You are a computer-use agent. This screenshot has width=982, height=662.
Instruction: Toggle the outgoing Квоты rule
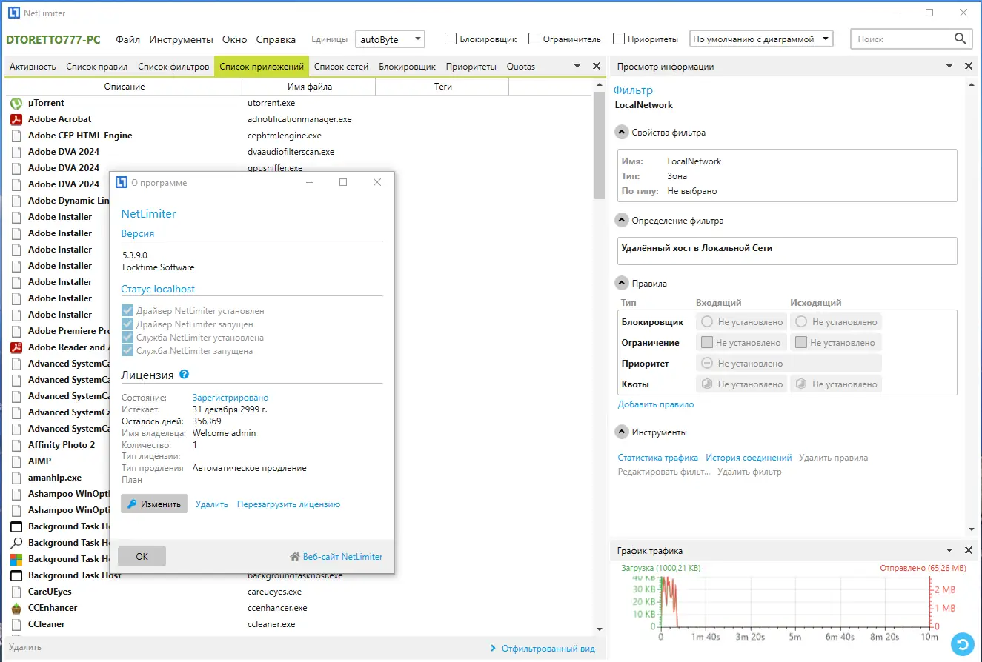pyautogui.click(x=835, y=384)
